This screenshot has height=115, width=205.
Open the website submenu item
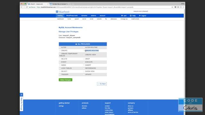point(99,19)
